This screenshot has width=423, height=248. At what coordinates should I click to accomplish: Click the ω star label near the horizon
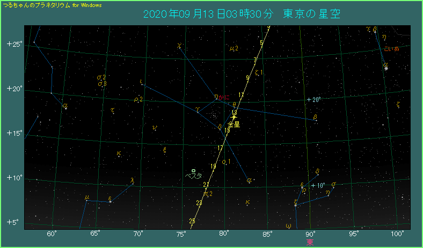tap(288, 225)
